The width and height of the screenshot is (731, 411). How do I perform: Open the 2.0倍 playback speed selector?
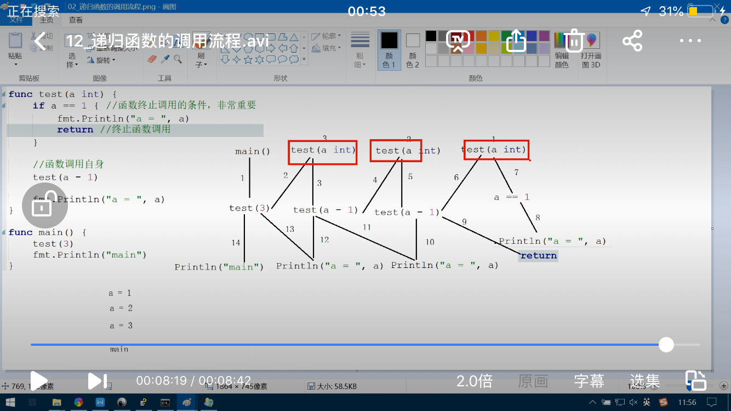tap(475, 381)
